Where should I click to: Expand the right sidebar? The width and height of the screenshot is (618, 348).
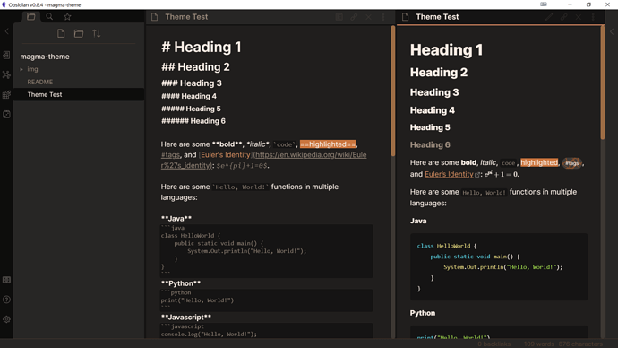pyautogui.click(x=612, y=31)
